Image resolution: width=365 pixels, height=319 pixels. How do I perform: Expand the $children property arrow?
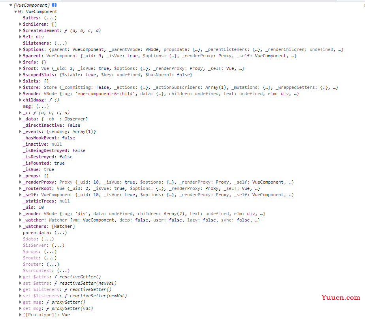click(20, 24)
